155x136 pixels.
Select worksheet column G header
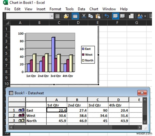coord(137,23)
